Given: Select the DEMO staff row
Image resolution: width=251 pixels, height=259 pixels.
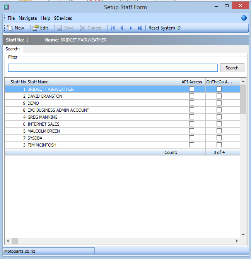Looking at the screenshot, I should [x=122, y=103].
